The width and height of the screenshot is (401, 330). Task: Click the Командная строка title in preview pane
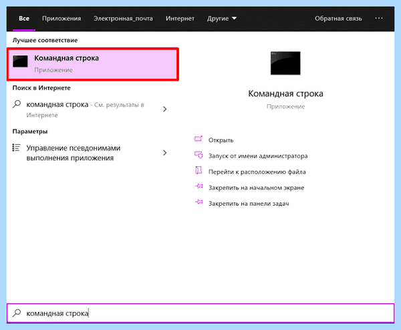click(x=285, y=94)
